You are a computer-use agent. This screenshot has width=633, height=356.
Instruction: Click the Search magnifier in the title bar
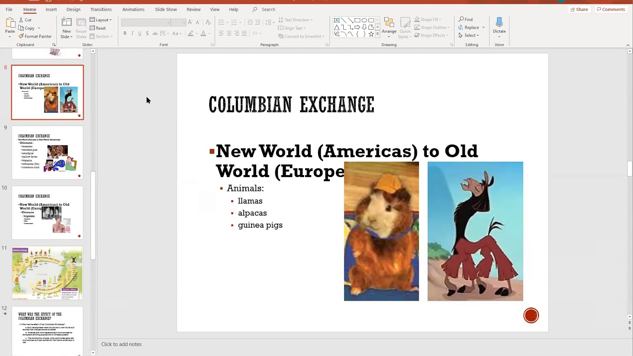coord(255,9)
